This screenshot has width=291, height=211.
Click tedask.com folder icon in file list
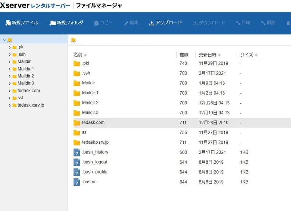(x=77, y=123)
